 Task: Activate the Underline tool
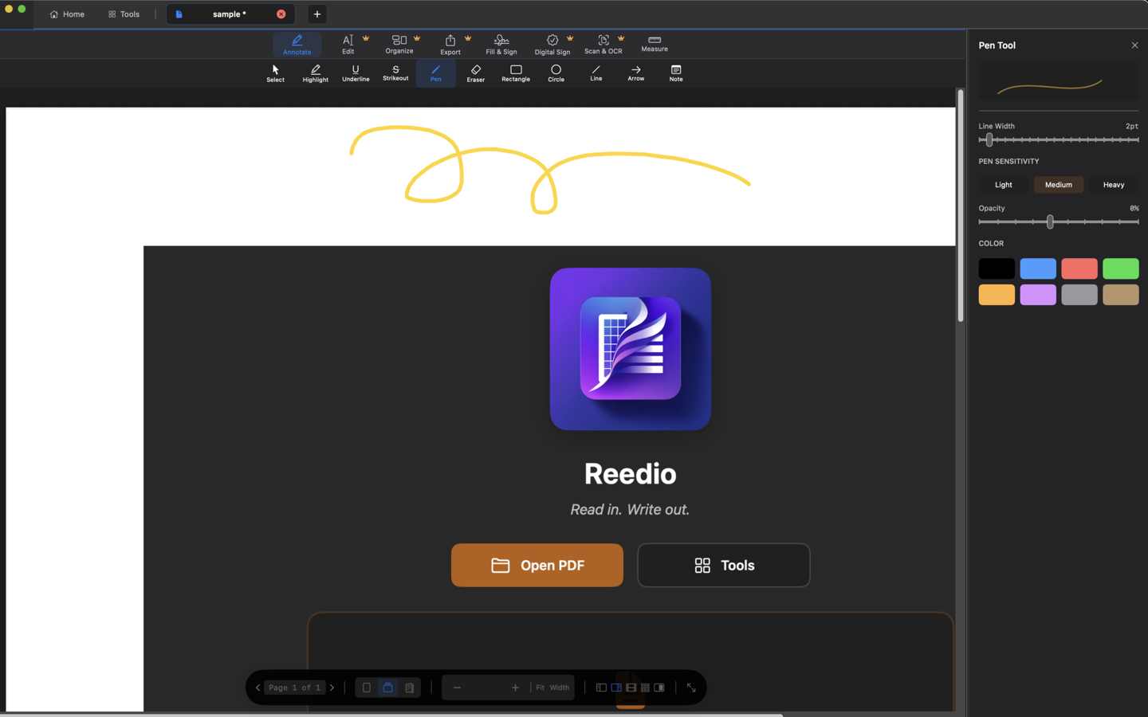(x=356, y=73)
